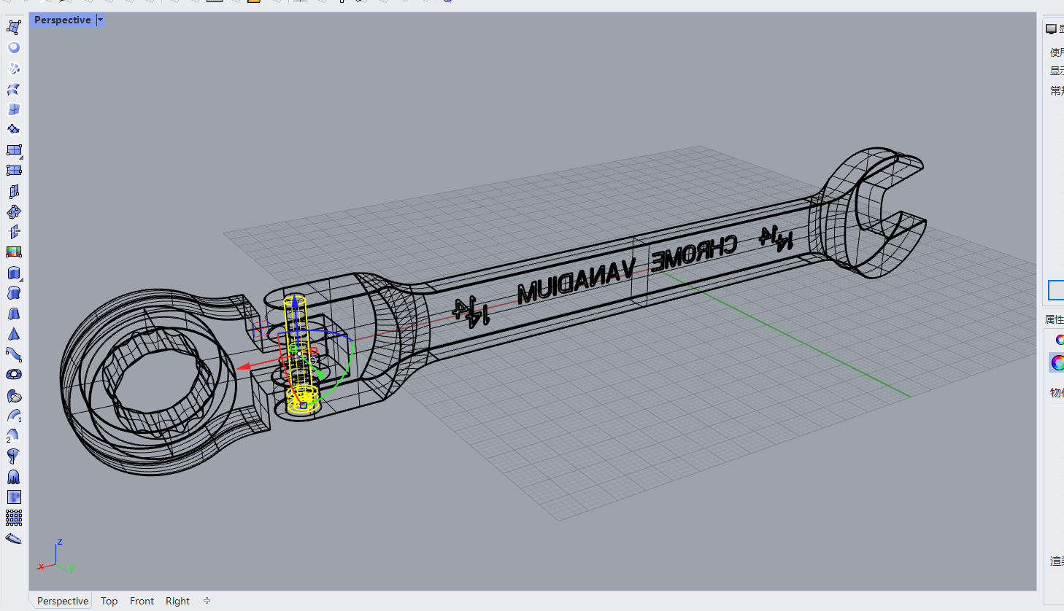The height and width of the screenshot is (611, 1064).
Task: Click the picture plane icon with colorful image
Action: 13,252
